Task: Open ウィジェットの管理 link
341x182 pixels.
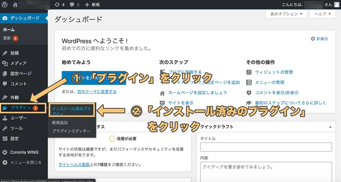Action: pyautogui.click(x=274, y=72)
